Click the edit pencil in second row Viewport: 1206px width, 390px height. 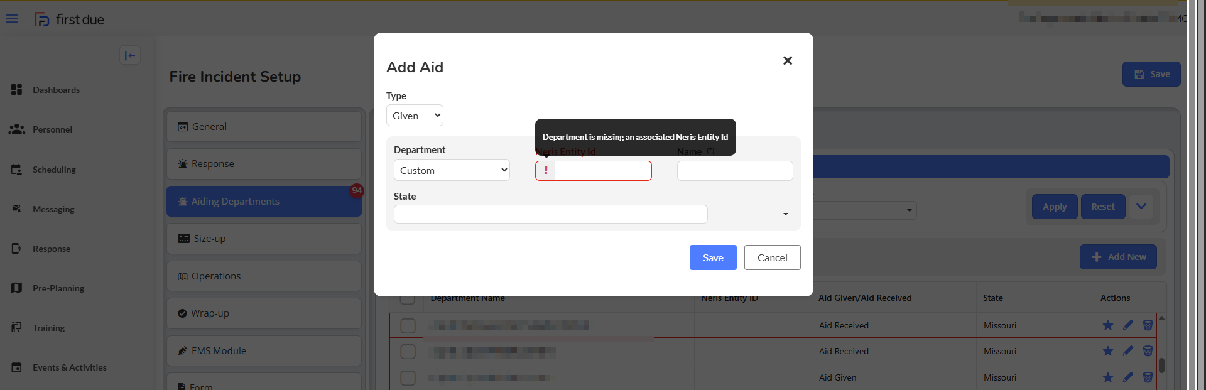pos(1128,351)
